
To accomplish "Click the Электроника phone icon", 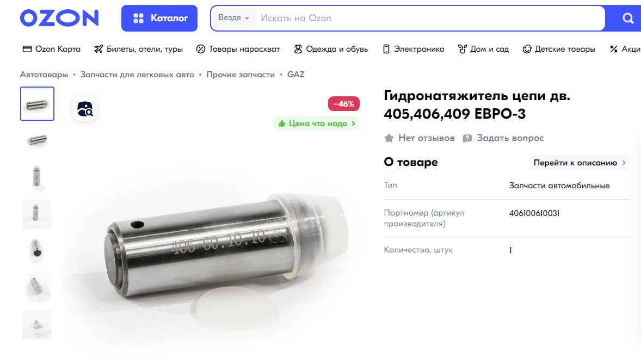I will 386,49.
